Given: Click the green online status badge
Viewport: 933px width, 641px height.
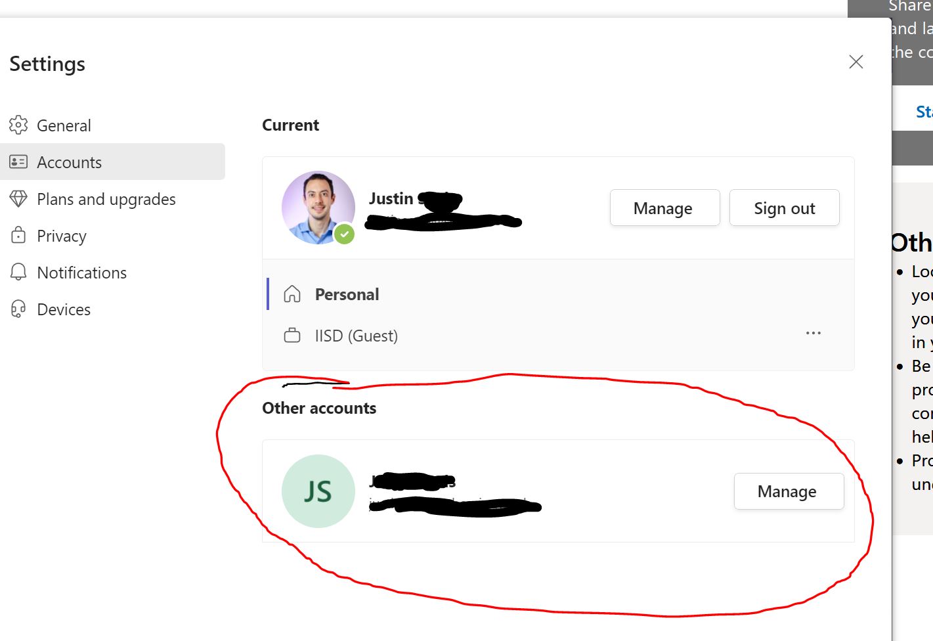Looking at the screenshot, I should [x=344, y=234].
